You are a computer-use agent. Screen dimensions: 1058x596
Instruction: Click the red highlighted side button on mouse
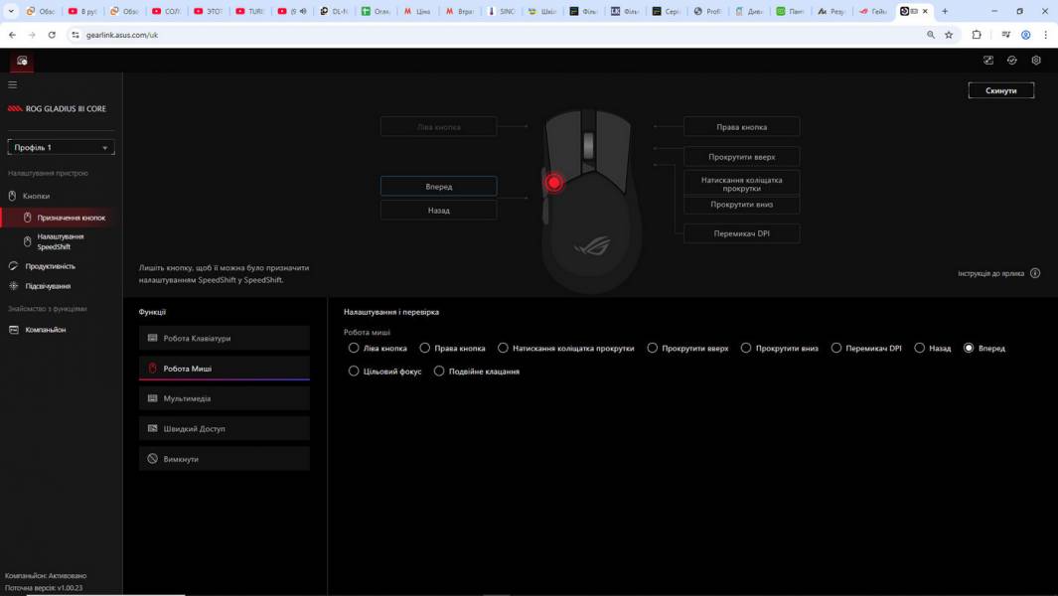(x=554, y=183)
